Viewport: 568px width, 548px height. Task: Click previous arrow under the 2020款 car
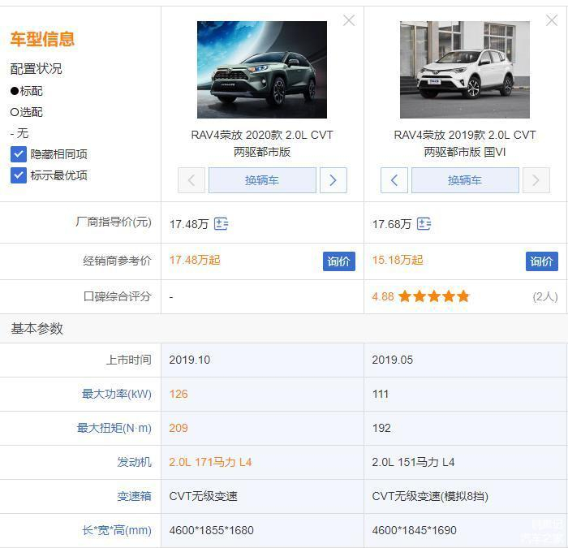pos(191,180)
